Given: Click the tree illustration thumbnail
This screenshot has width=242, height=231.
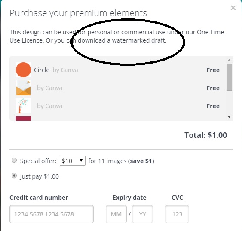Looking at the screenshot, I should click(x=23, y=106).
